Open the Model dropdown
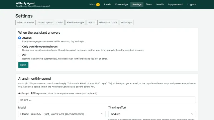 [x=62, y=114]
